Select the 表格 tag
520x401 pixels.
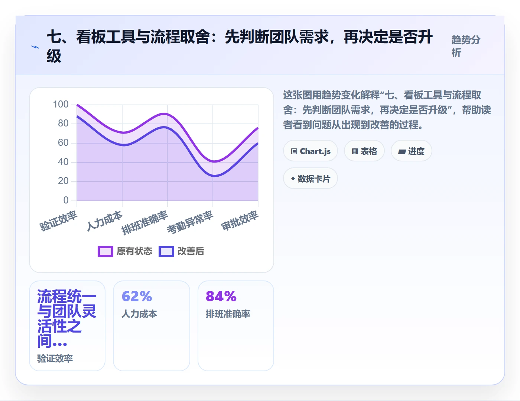[364, 151]
